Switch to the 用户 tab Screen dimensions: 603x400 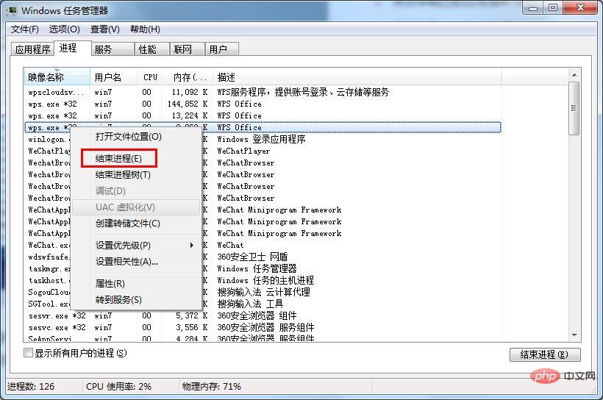222,49
